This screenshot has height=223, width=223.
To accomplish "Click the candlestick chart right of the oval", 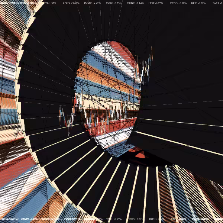I will (146, 66).
